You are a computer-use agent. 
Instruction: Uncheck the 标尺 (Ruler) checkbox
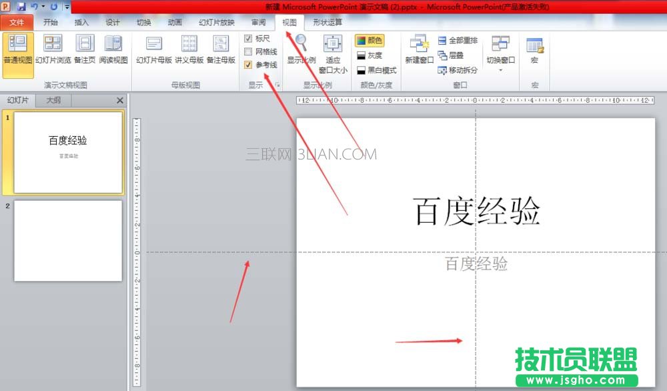[x=248, y=39]
